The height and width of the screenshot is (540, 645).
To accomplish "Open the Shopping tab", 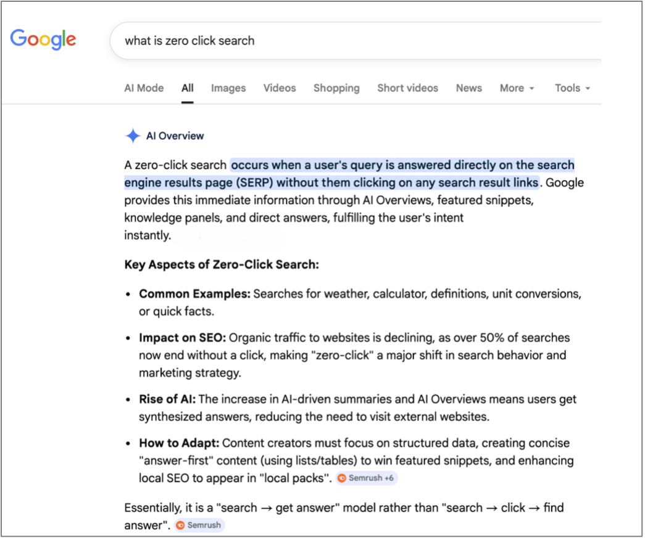I will pyautogui.click(x=336, y=88).
